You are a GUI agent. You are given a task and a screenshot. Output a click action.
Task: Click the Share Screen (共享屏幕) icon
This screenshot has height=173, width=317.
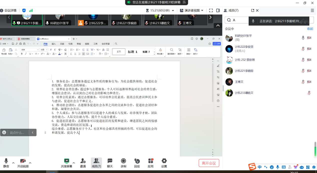(66, 161)
